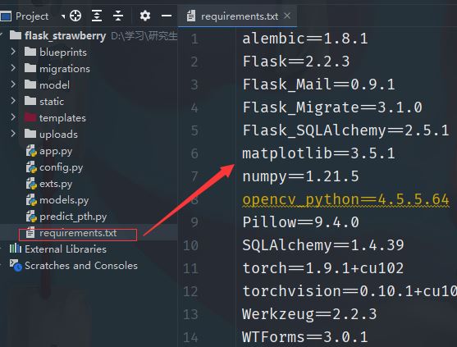Image resolution: width=457 pixels, height=347 pixels.
Task: Click the highlighted opencv_python==4.5.5.64 line
Action: click(345, 199)
